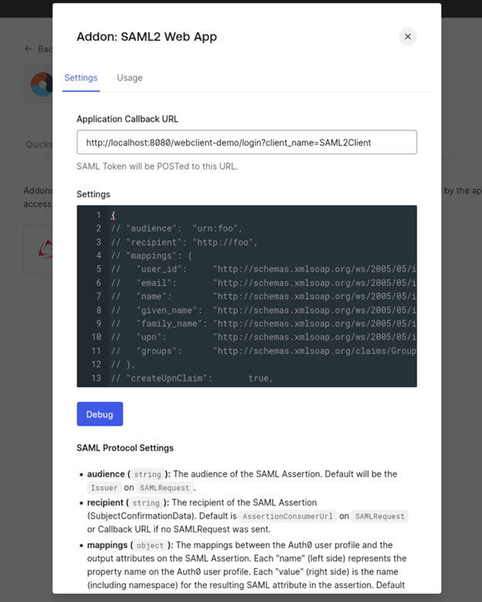Click the "Issuer" code label
The width and height of the screenshot is (482, 602).
pyautogui.click(x=104, y=488)
